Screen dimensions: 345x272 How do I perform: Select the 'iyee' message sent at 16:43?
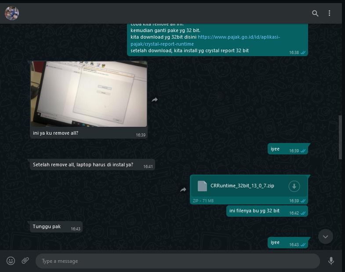[x=287, y=243]
